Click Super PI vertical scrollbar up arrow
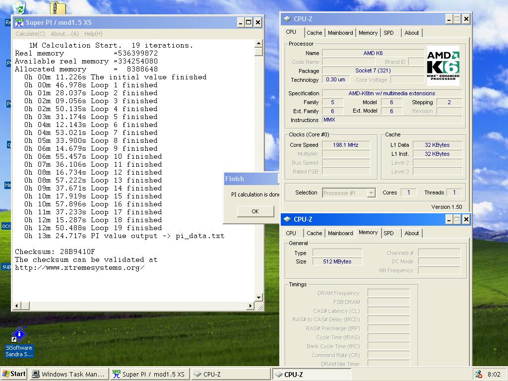The width and height of the screenshot is (508, 381). tap(258, 44)
